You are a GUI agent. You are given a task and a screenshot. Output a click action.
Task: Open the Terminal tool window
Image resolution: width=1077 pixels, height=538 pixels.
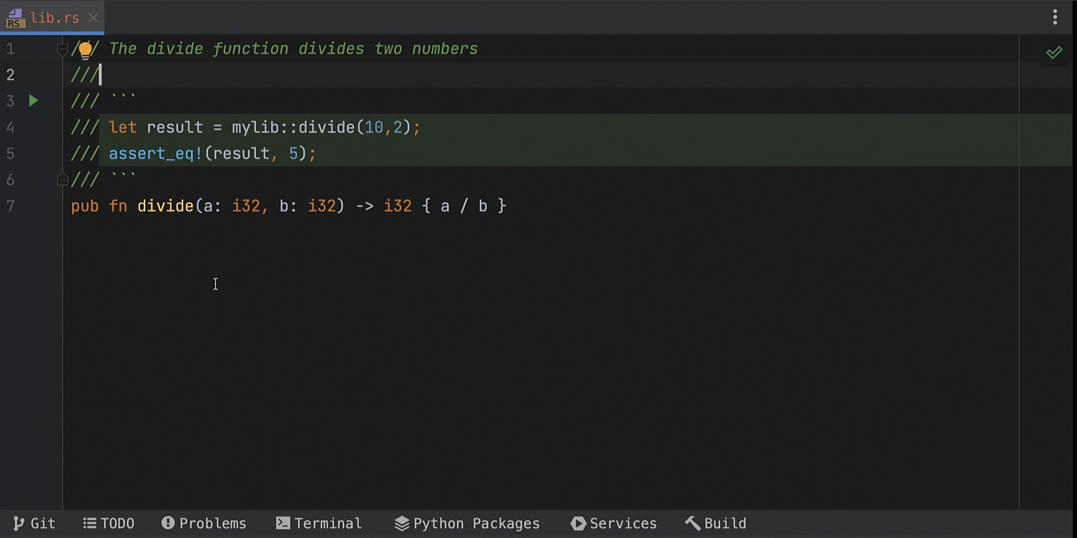(319, 523)
